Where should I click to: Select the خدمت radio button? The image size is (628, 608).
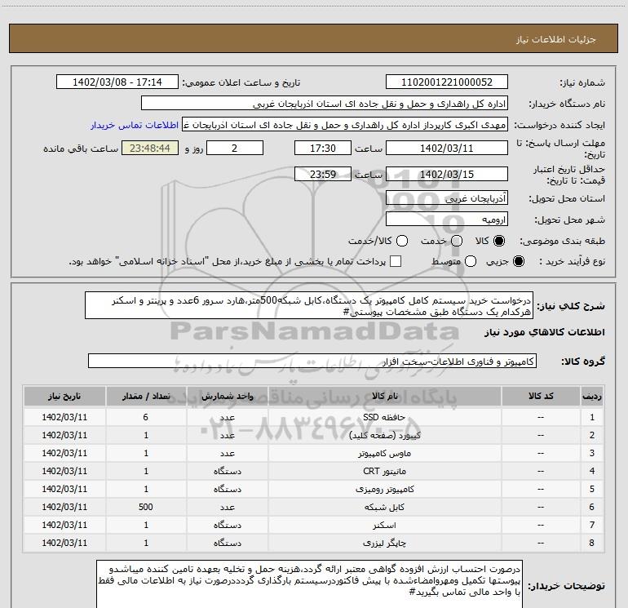(x=457, y=241)
